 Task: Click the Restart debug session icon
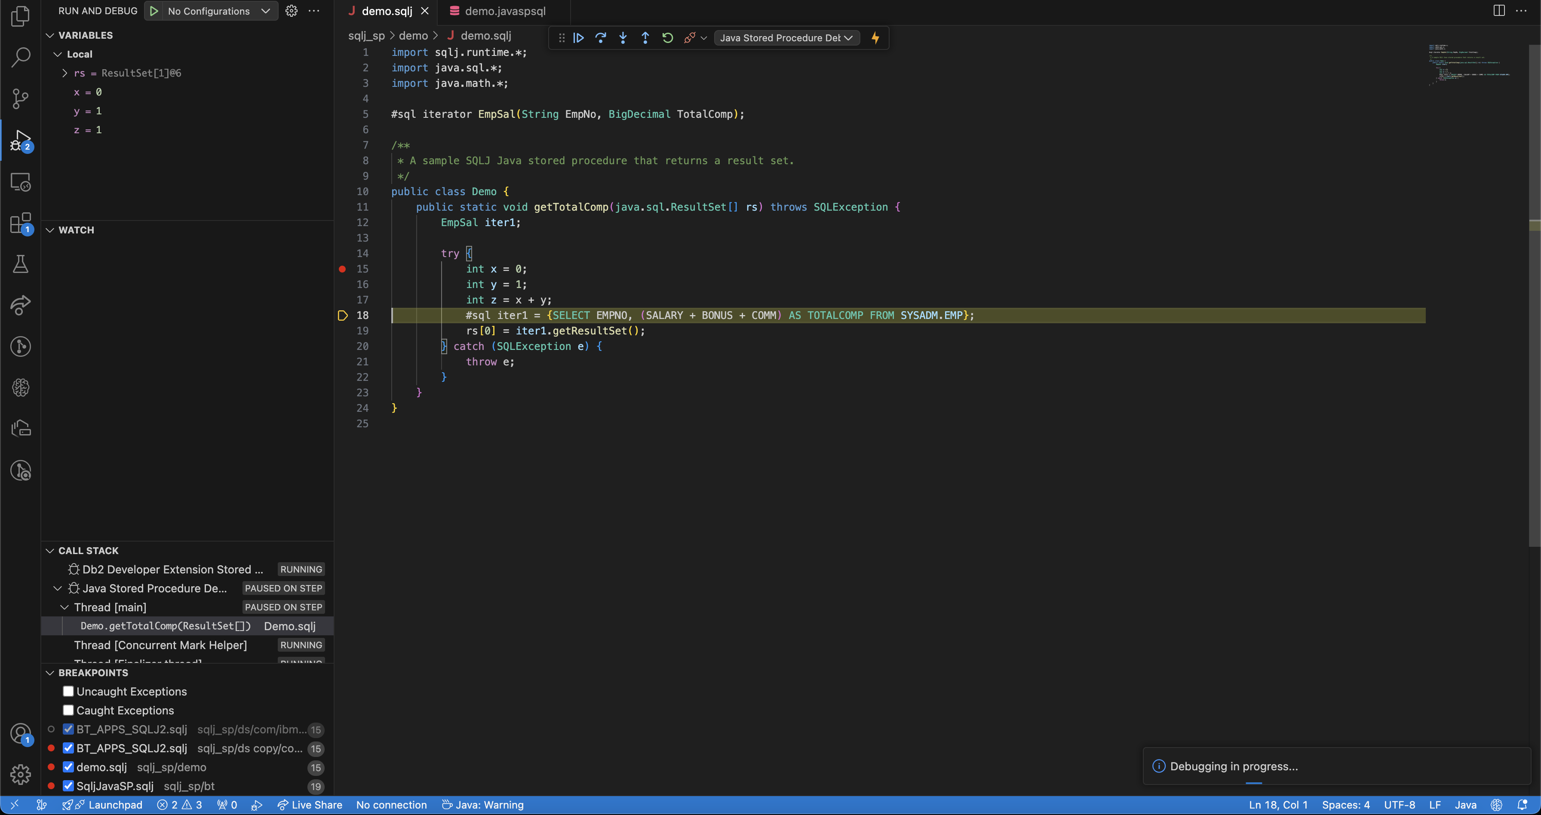(x=668, y=38)
